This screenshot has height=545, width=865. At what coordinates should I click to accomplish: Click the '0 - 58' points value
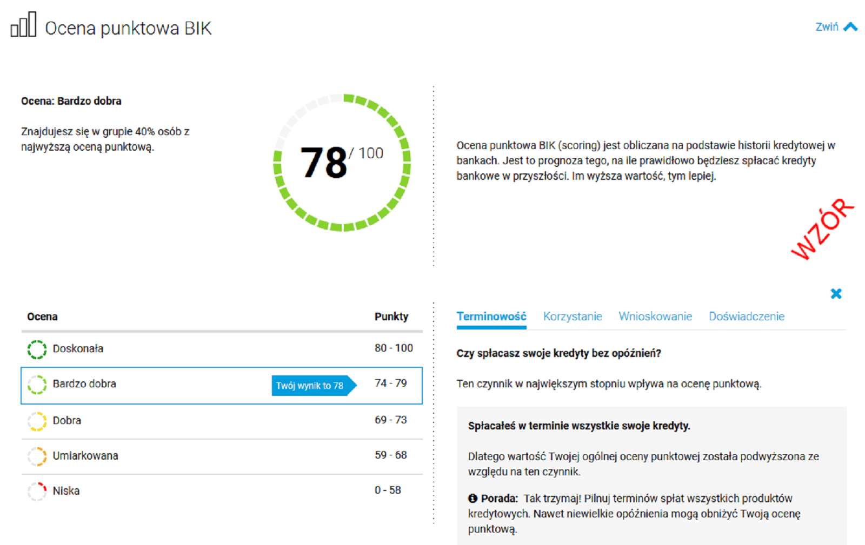(x=388, y=490)
